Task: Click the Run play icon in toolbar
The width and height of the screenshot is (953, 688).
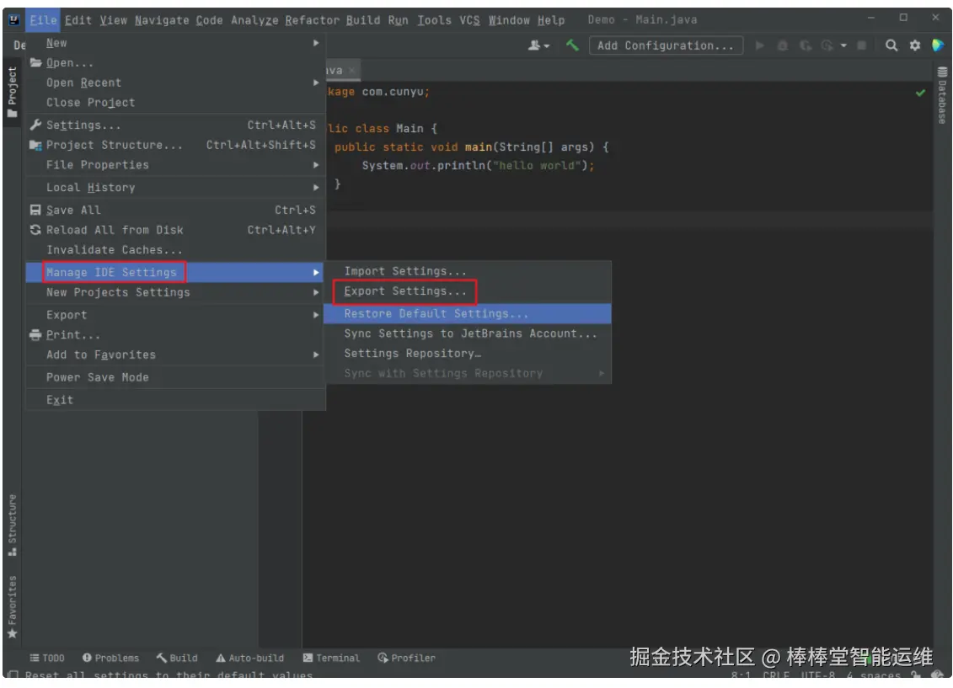Action: coord(760,45)
